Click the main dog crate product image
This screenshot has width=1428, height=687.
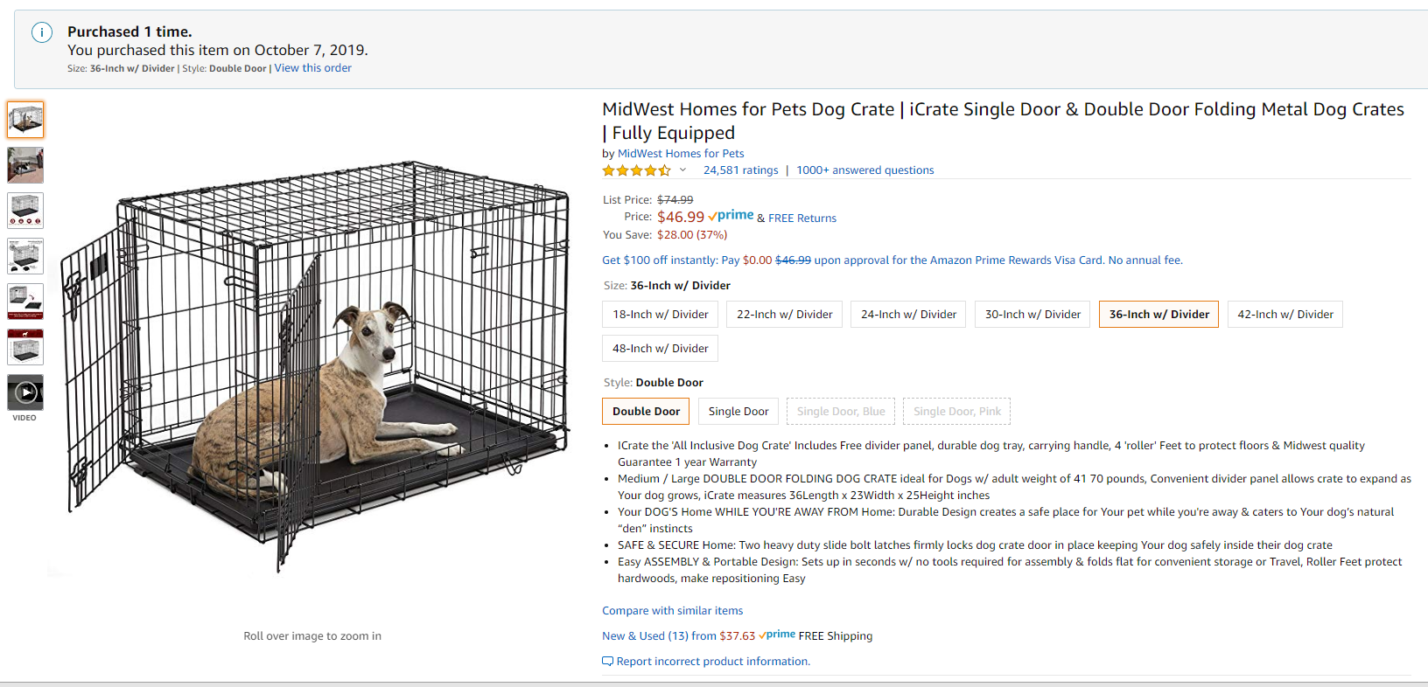coord(315,367)
